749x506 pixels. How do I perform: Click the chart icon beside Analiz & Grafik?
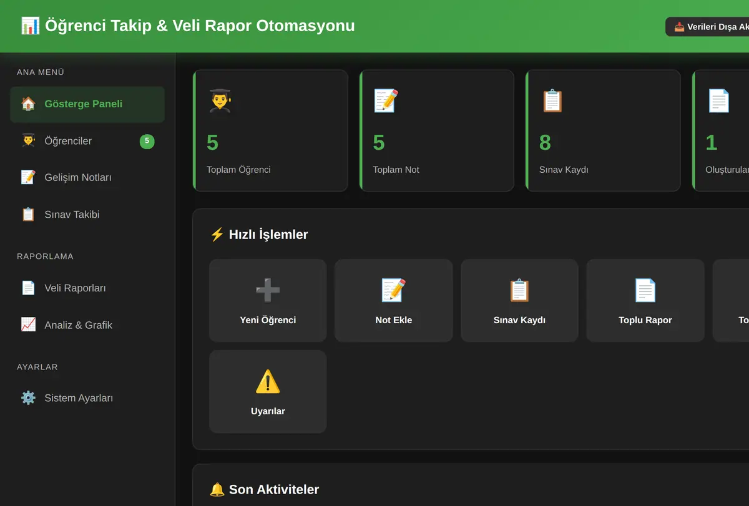[28, 324]
